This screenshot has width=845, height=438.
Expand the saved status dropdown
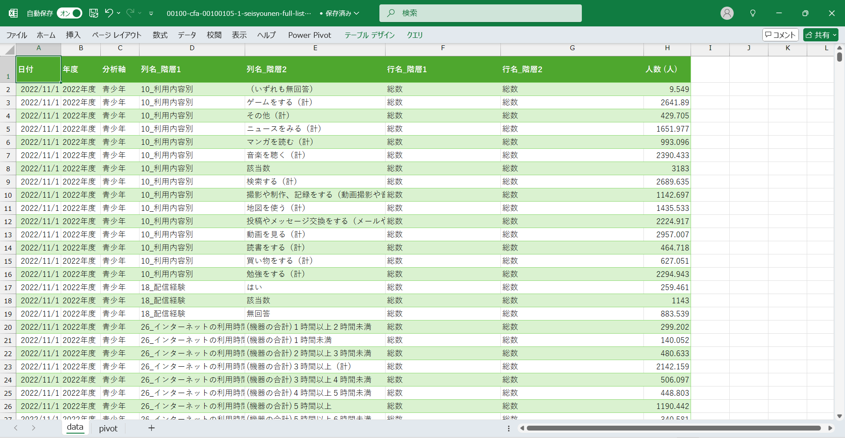pos(356,13)
